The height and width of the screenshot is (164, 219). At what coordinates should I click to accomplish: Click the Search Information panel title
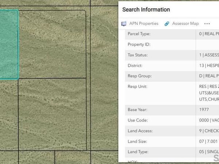[146, 10]
